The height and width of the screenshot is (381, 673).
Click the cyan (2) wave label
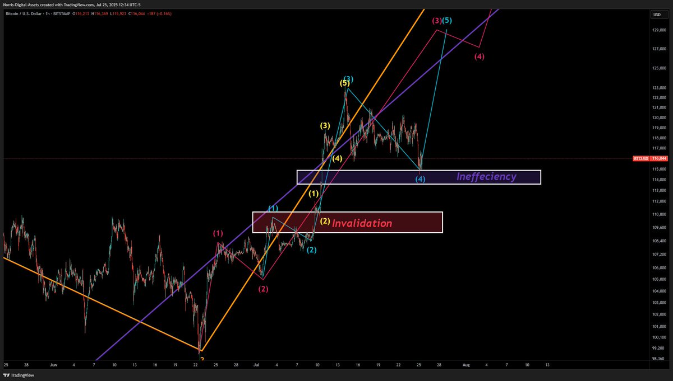pyautogui.click(x=311, y=250)
